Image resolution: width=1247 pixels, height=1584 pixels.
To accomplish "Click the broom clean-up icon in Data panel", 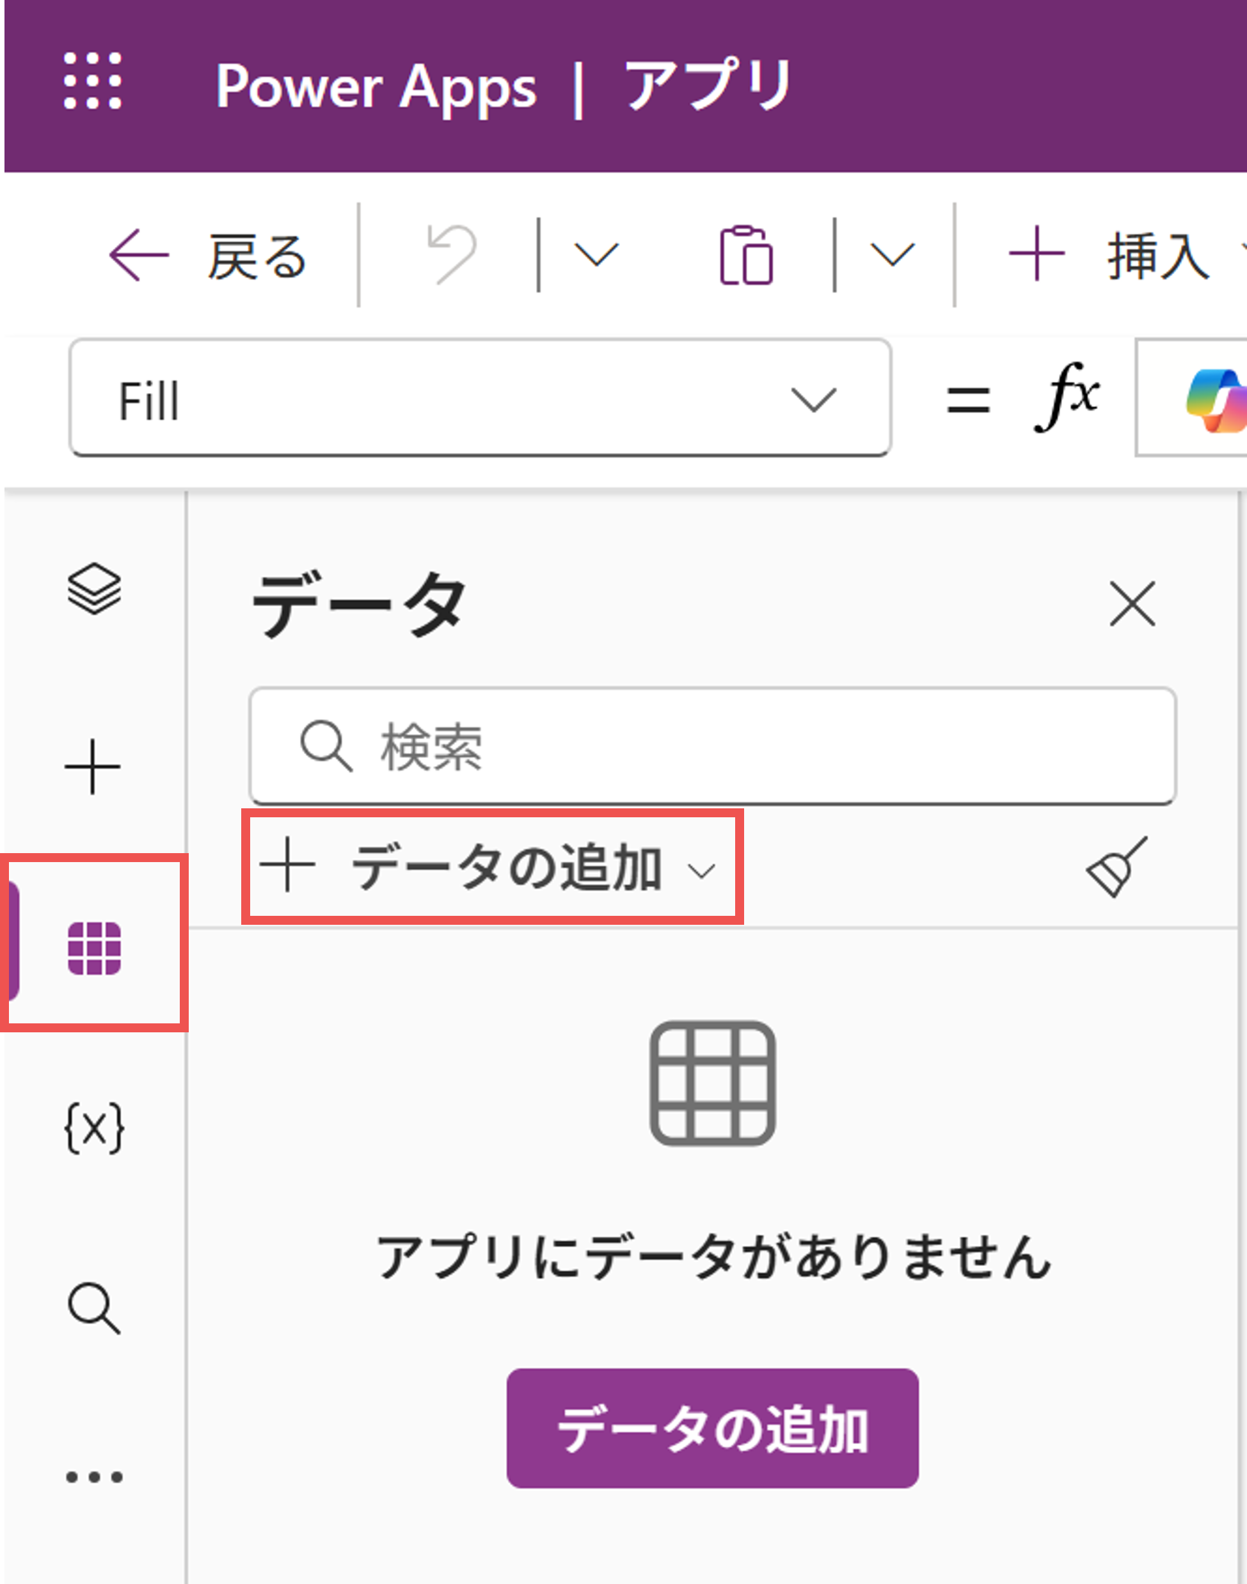I will click(1117, 868).
